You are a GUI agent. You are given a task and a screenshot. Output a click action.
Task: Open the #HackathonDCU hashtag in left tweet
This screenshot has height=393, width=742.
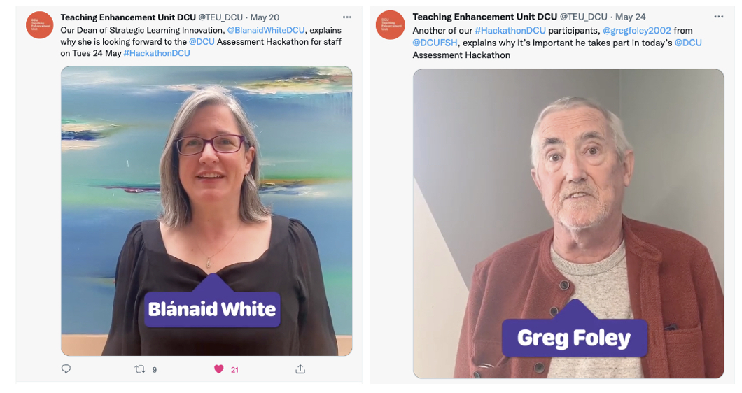(157, 53)
